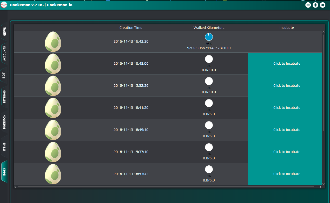The height and width of the screenshot is (203, 330).
Task: Select the 2016-11-13 16:43:26 timestamp cell
Action: (131, 42)
